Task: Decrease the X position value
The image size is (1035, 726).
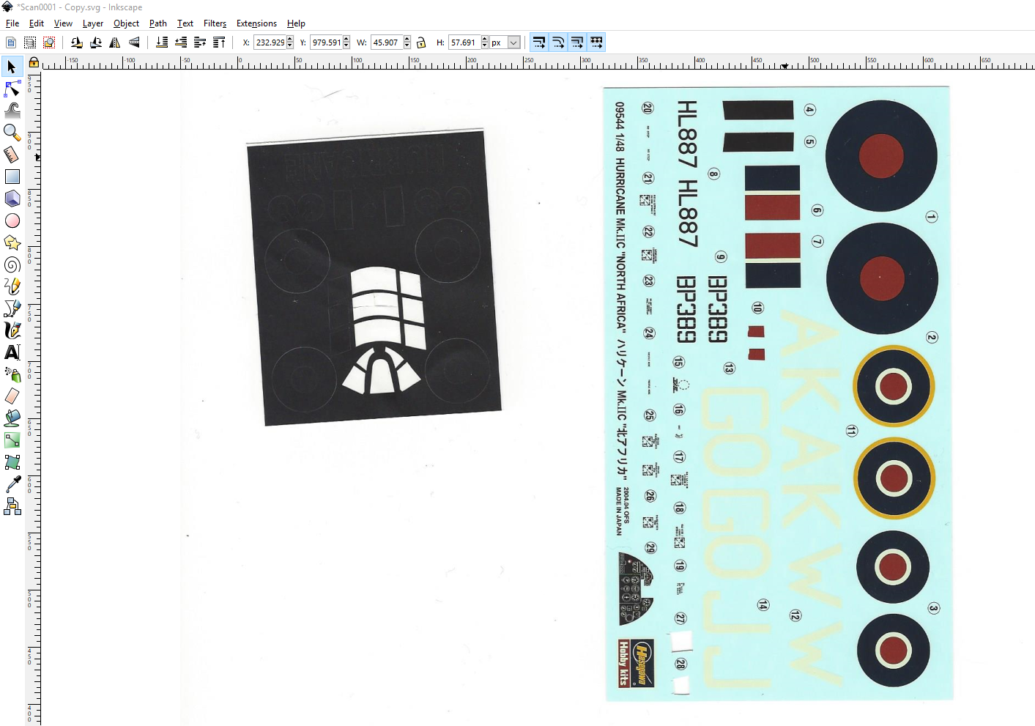Action: [290, 45]
